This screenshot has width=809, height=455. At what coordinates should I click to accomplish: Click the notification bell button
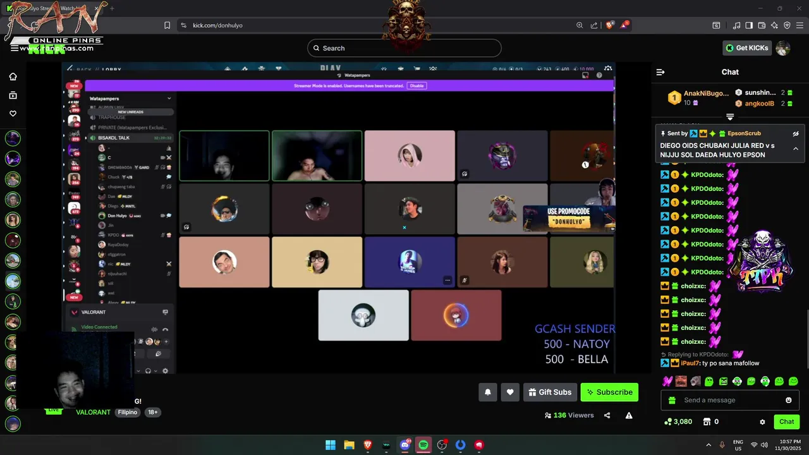(488, 392)
